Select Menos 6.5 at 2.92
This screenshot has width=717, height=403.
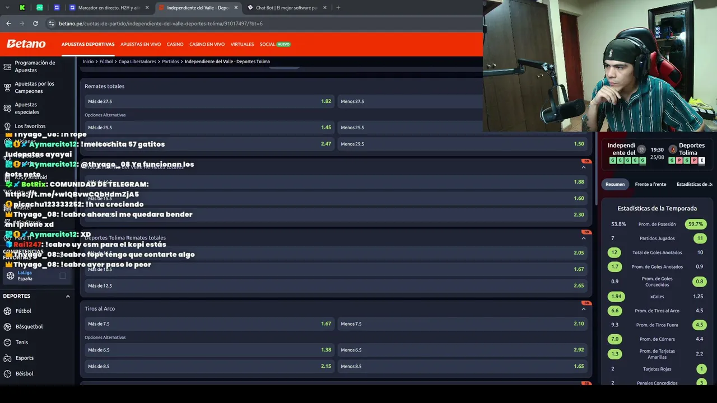click(x=462, y=350)
